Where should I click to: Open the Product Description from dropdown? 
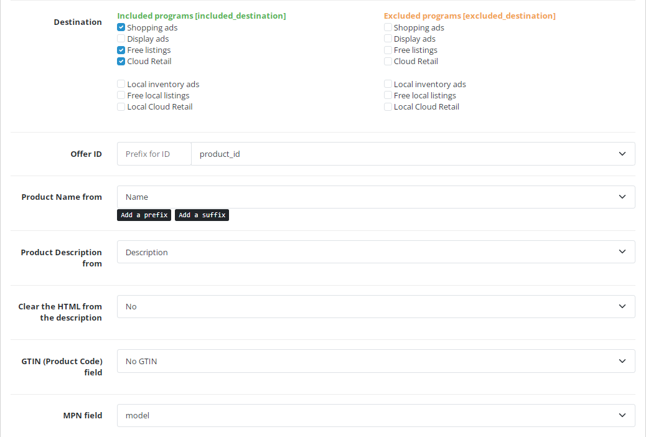pos(376,252)
